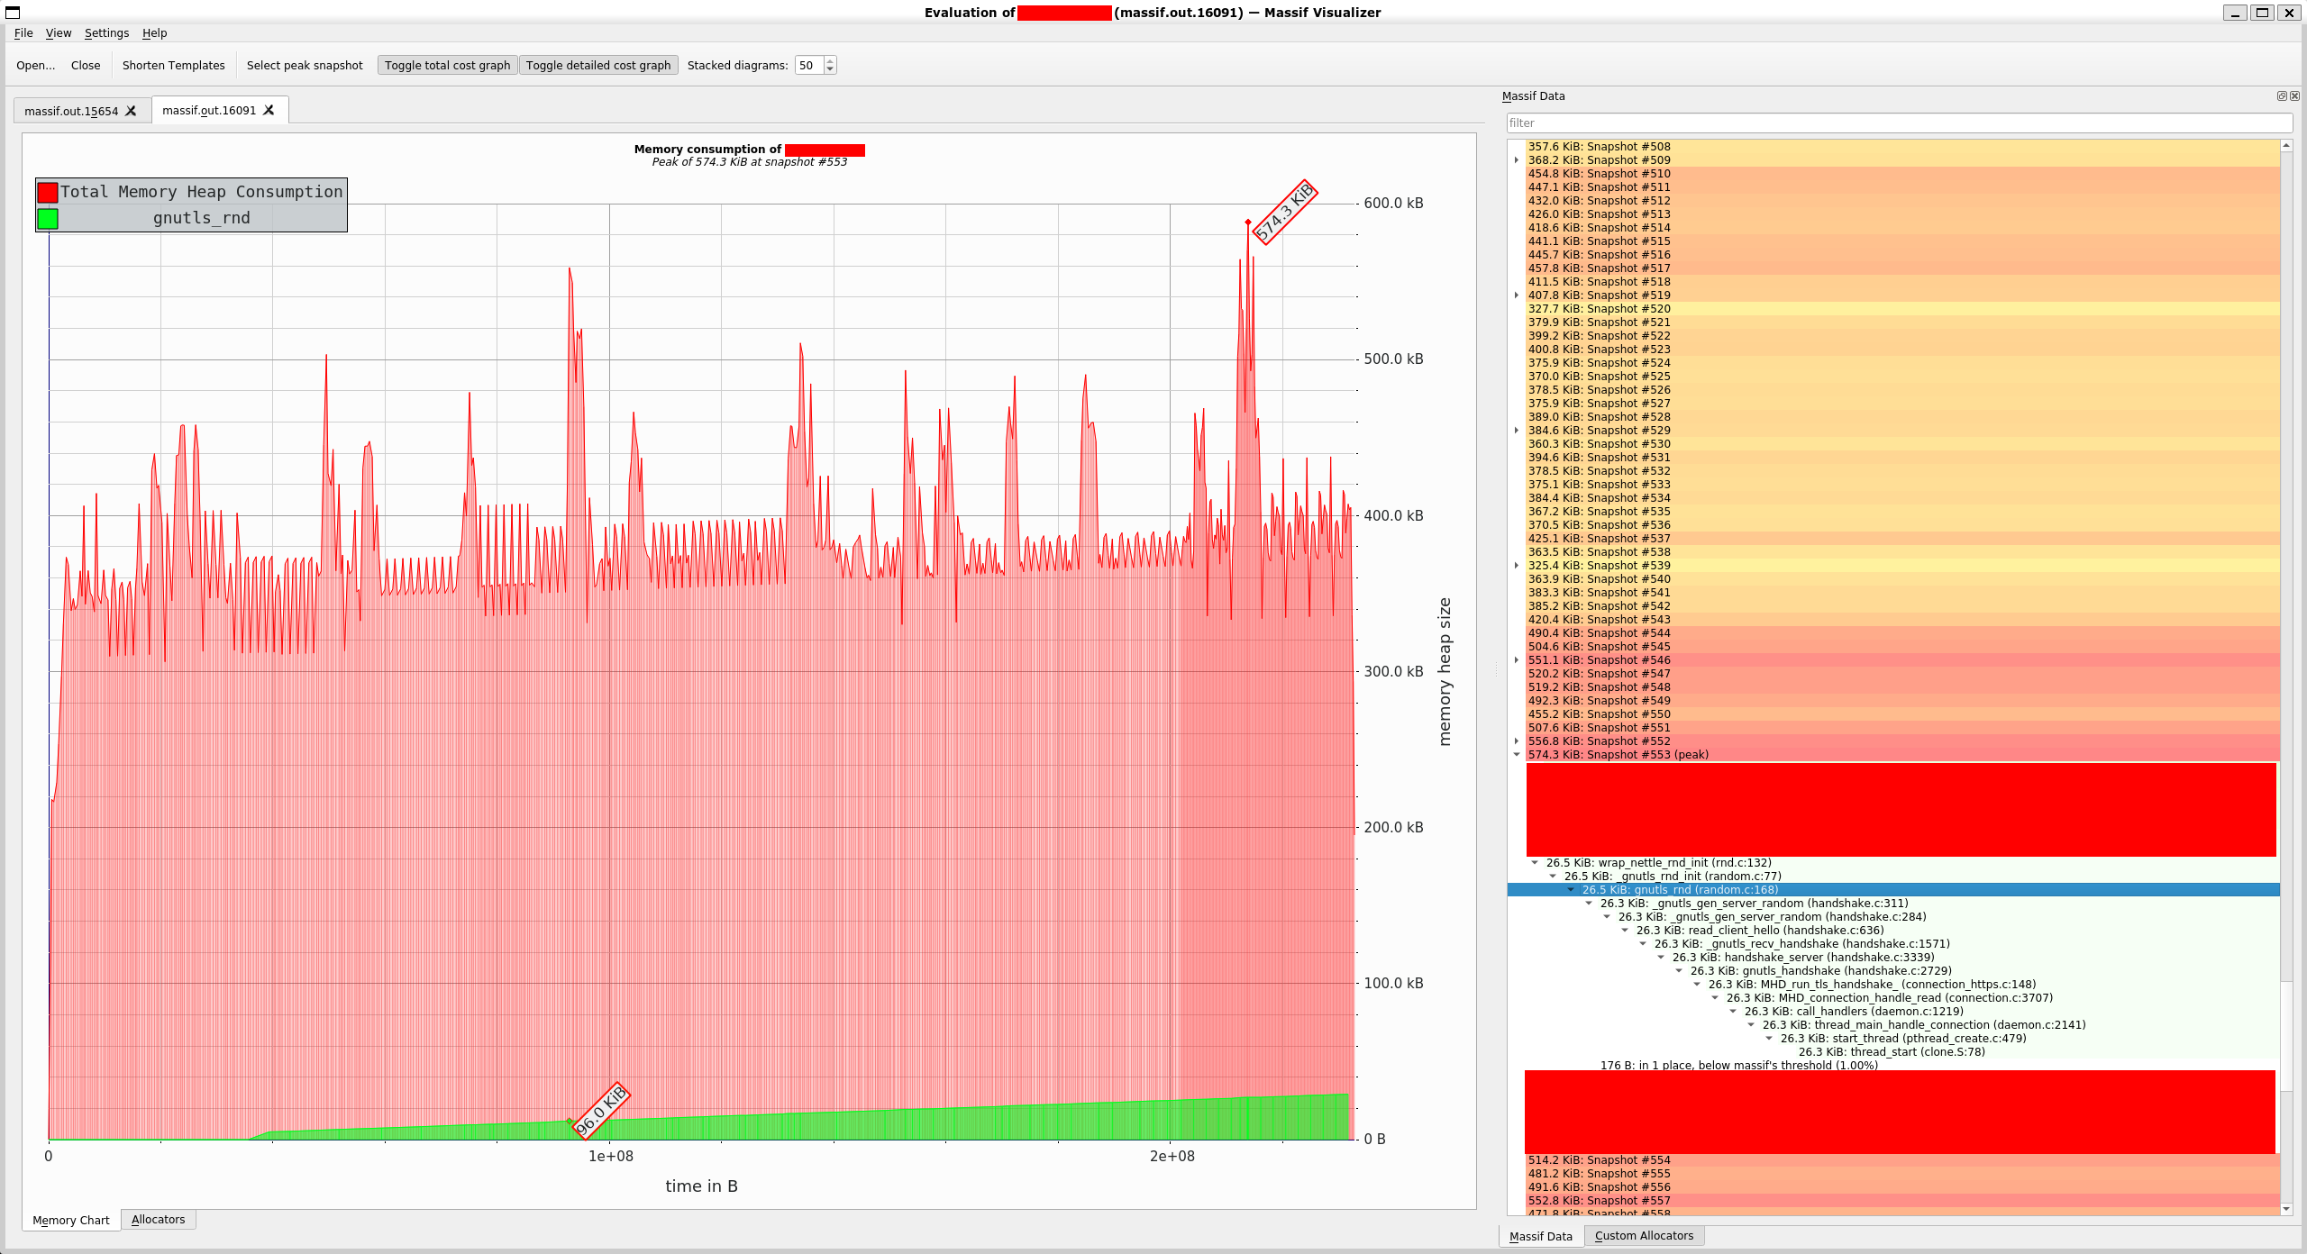The height and width of the screenshot is (1254, 2307).
Task: Click the 96.0 KiB chart marker label
Action: click(x=600, y=1110)
